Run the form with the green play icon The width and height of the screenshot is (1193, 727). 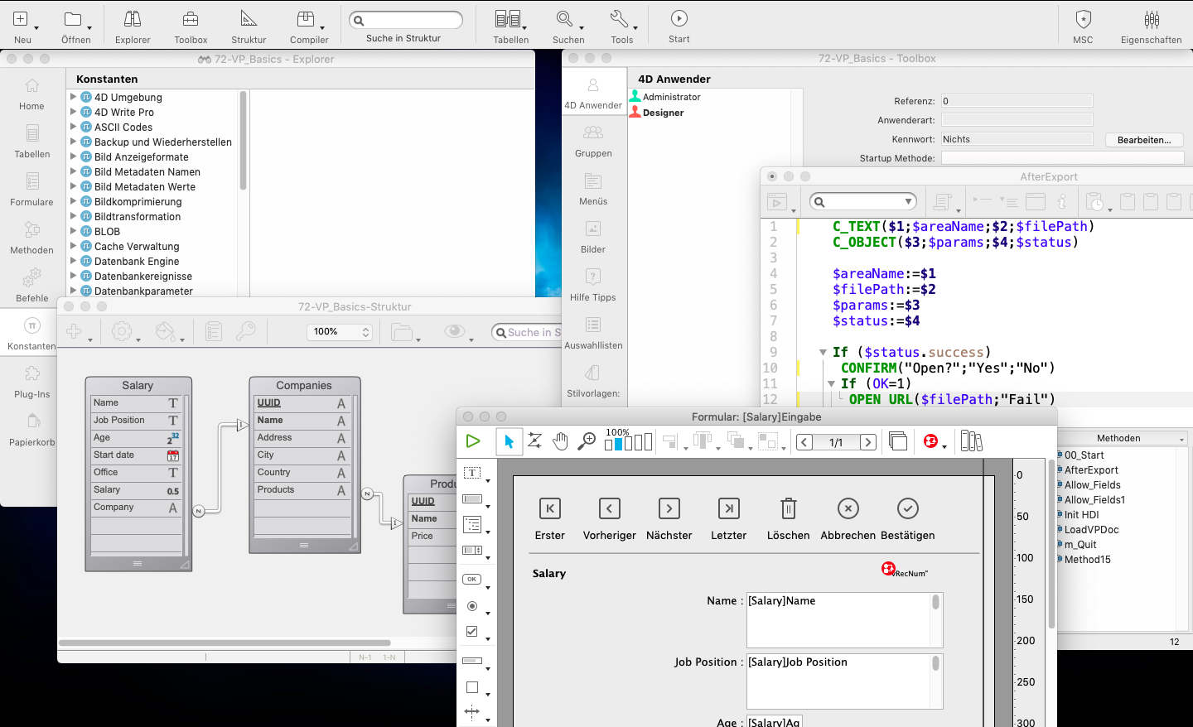(473, 441)
